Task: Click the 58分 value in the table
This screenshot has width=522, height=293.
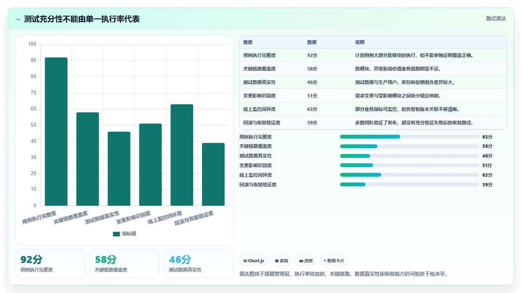Action: 312,69
